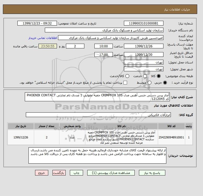Click delivery province field تهران
Screen dimensions: 203x196
pyautogui.click(x=144, y=62)
